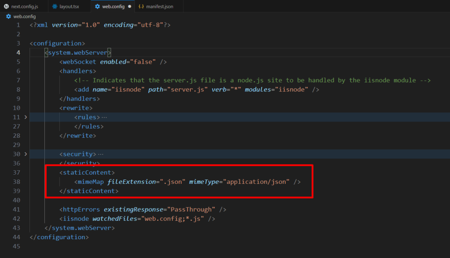The width and height of the screenshot is (450, 258).
Task: Switch to the layout.tsx tab
Action: click(68, 6)
